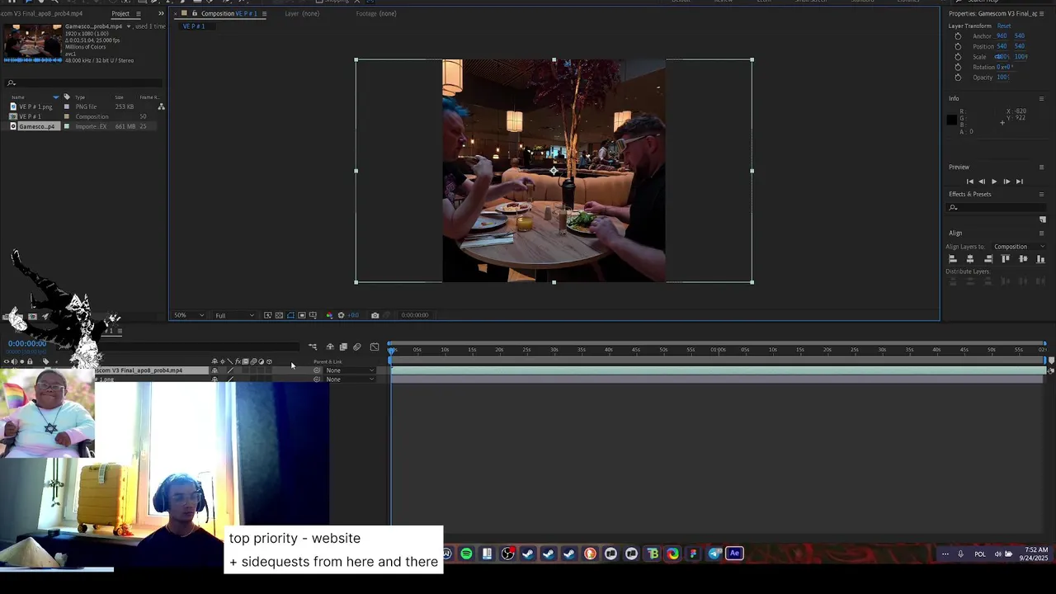Open grid and guide options
Image resolution: width=1056 pixels, height=594 pixels.
coord(313,315)
